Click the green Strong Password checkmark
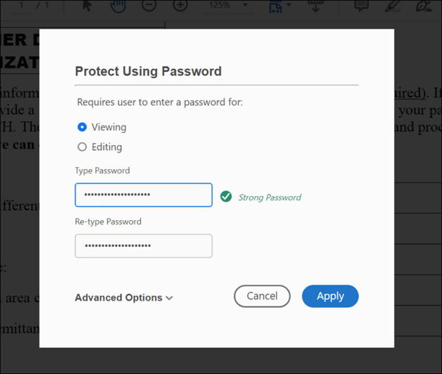The height and width of the screenshot is (374, 442). [x=226, y=197]
